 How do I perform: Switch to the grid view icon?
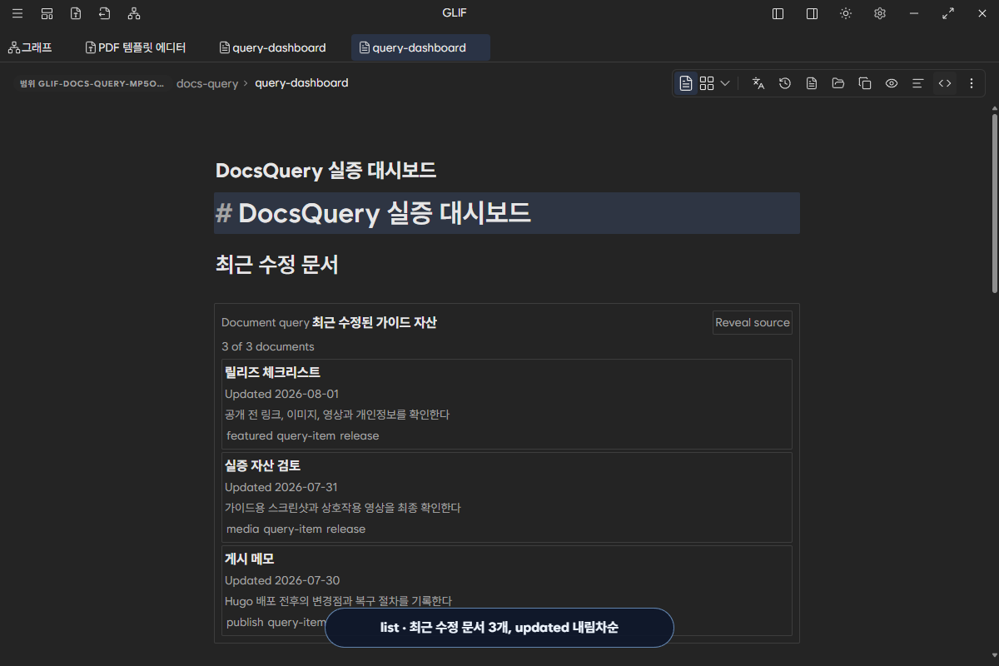(707, 83)
